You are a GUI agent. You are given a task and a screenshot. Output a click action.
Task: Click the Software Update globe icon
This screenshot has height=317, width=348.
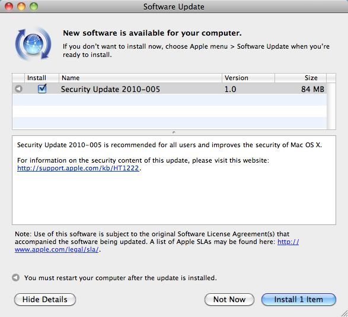(x=33, y=44)
